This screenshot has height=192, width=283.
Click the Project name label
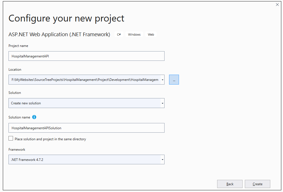click(x=18, y=46)
